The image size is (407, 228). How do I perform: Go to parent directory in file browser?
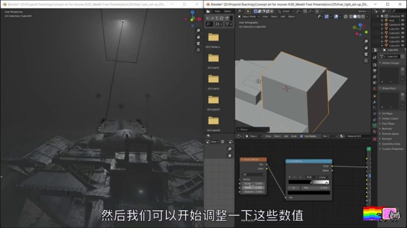217,18
